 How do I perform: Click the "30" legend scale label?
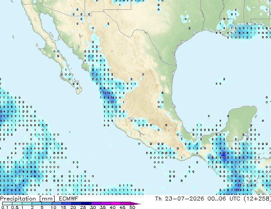93,207
